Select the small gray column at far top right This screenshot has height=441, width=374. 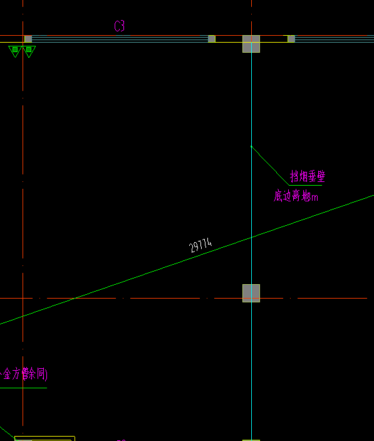(291, 39)
